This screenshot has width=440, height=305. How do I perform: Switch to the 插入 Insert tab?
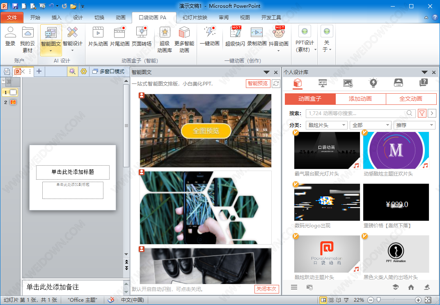(x=56, y=17)
